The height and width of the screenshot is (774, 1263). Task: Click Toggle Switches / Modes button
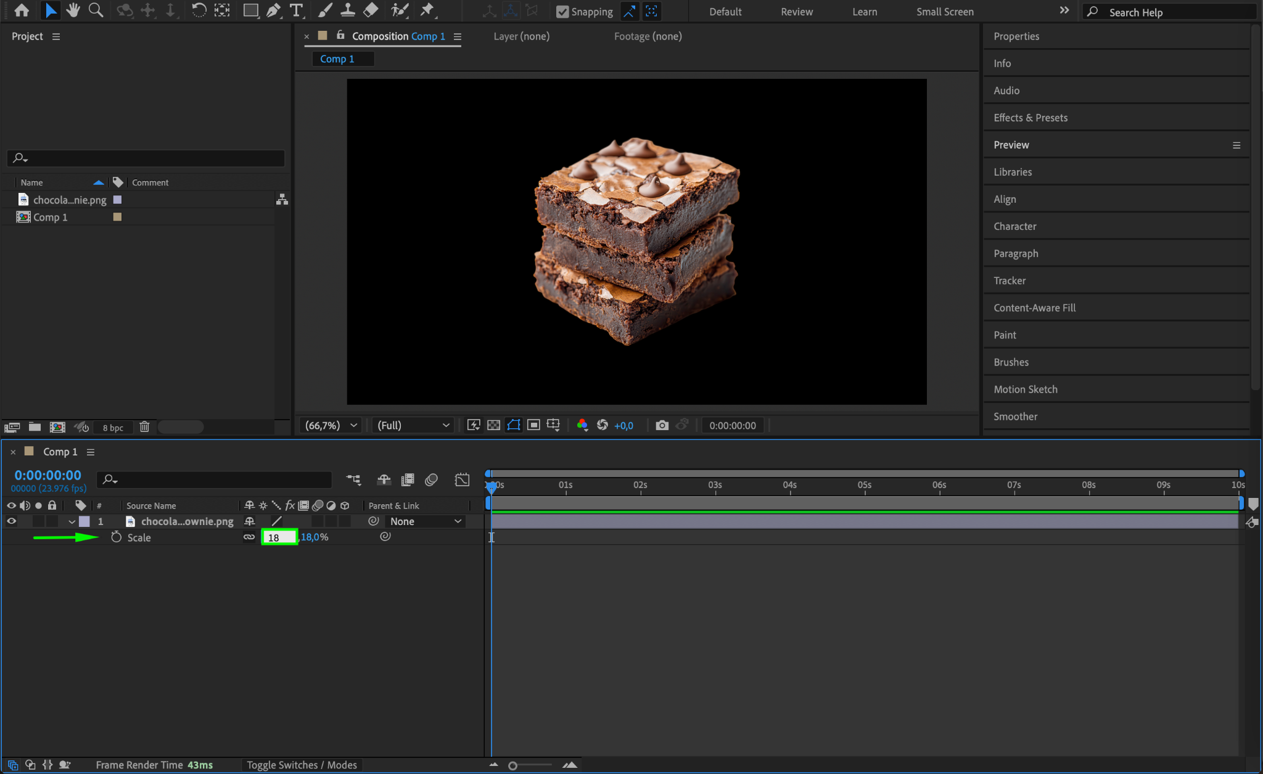coord(302,765)
